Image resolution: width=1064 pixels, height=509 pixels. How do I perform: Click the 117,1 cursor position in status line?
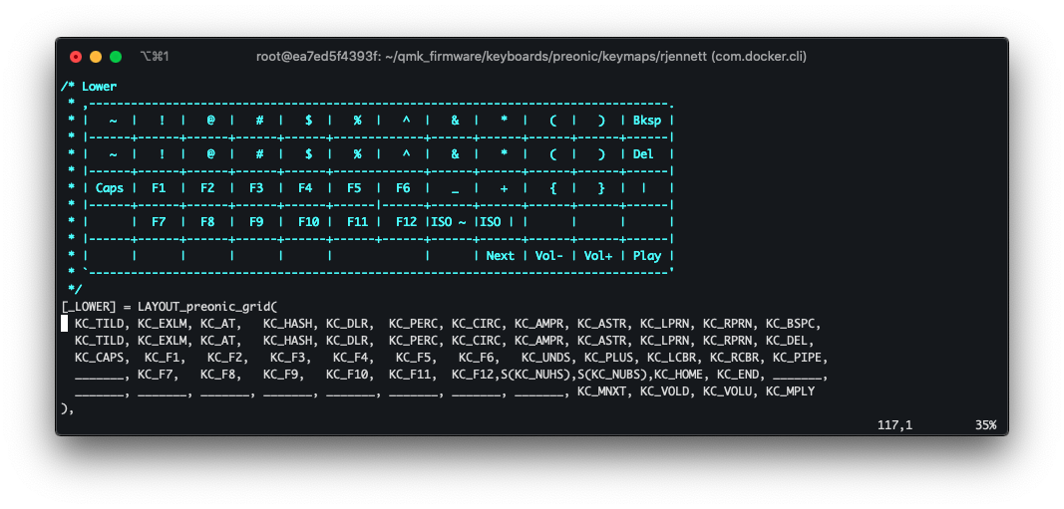[894, 425]
